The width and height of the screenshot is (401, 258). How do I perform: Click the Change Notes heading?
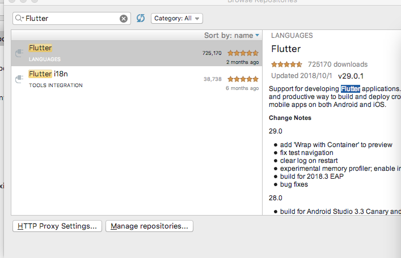(x=290, y=118)
